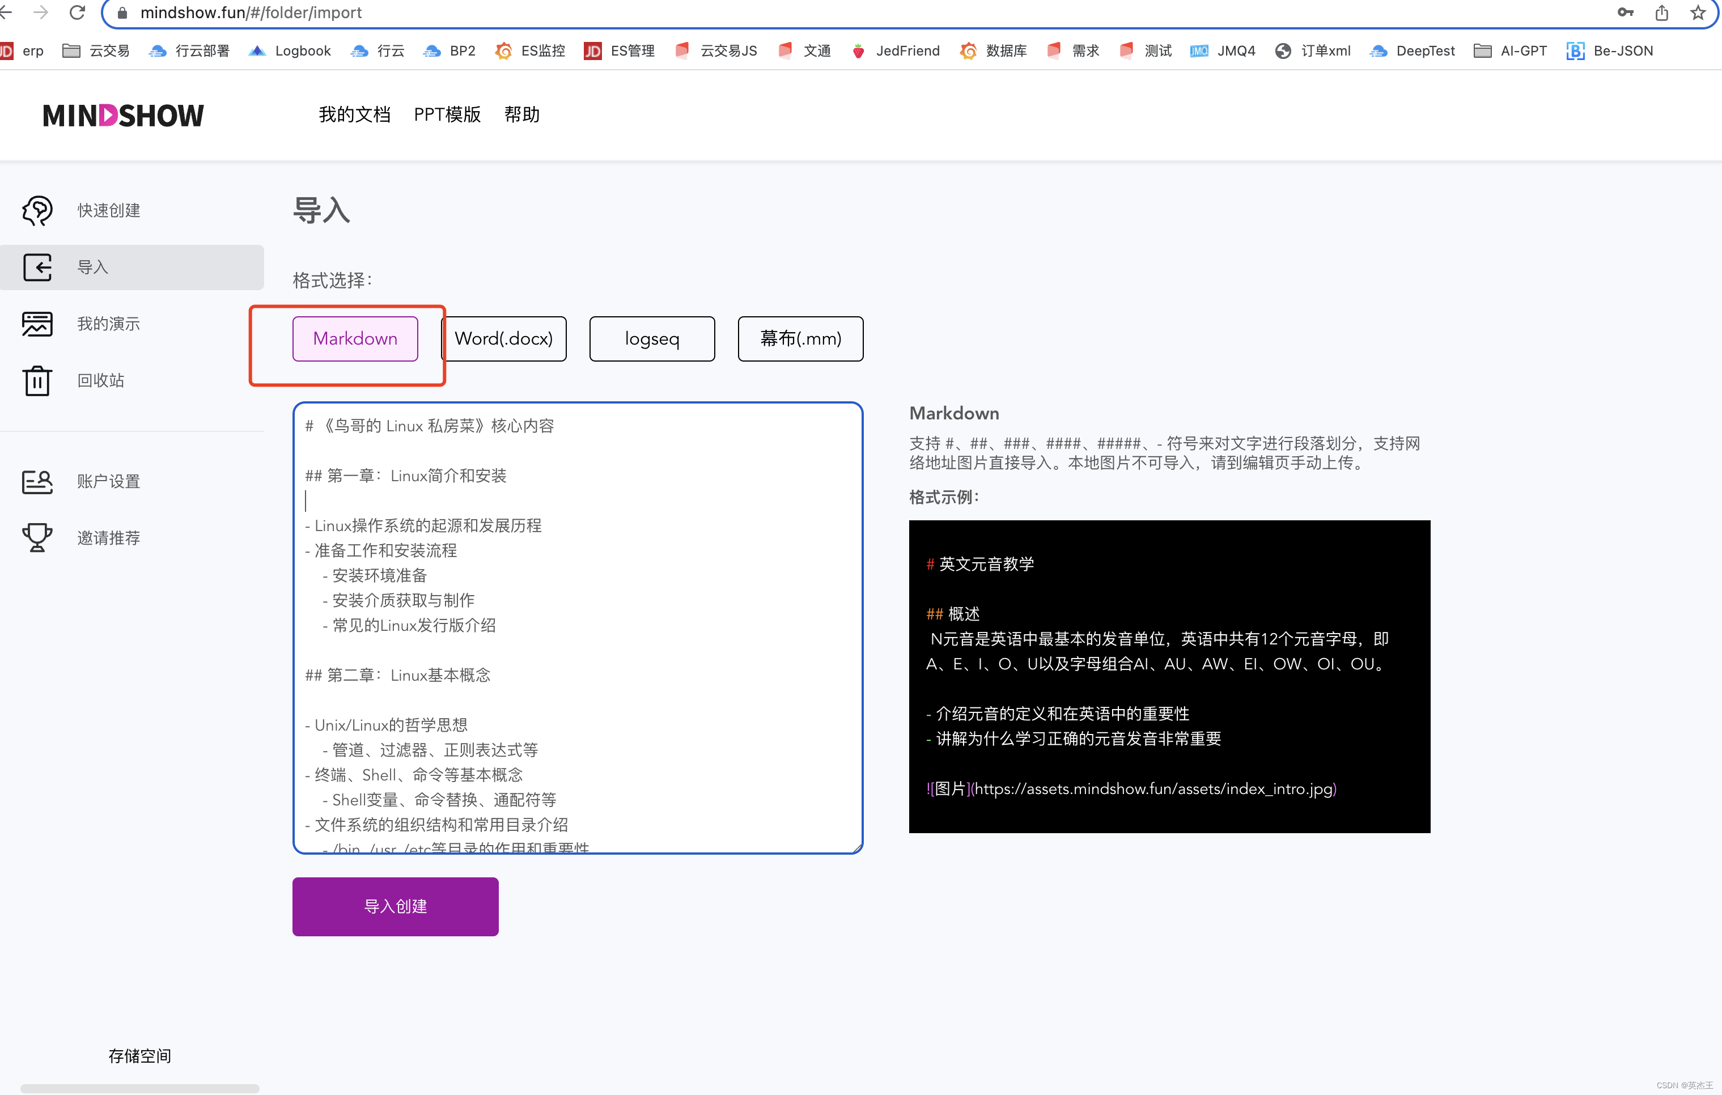Select the Word(.docx) format option

click(x=504, y=338)
